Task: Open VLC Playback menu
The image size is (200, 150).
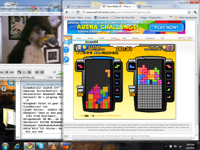Action: [6, 14]
